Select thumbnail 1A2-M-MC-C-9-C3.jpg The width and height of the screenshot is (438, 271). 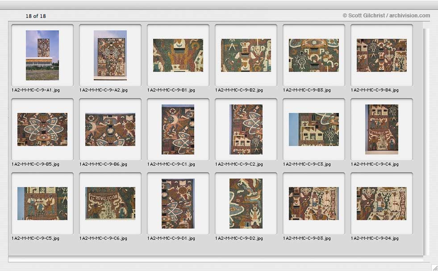coord(314,129)
